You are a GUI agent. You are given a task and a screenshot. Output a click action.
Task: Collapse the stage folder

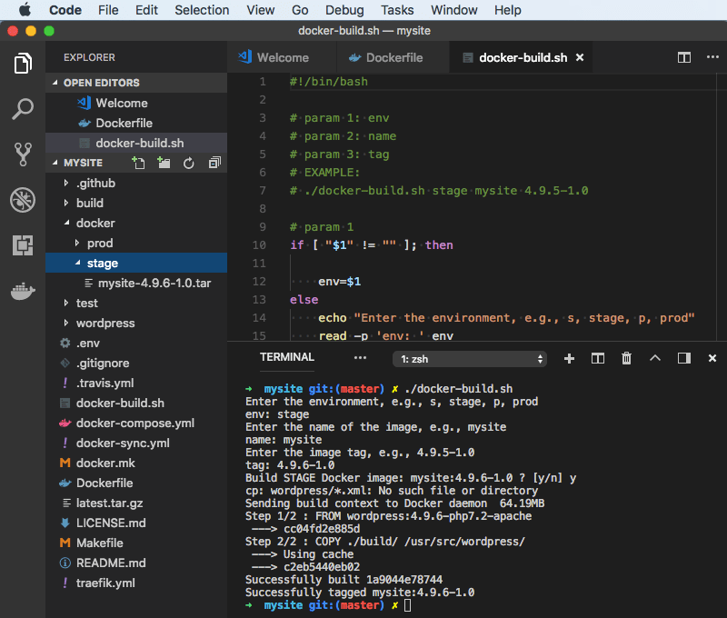pos(136,263)
